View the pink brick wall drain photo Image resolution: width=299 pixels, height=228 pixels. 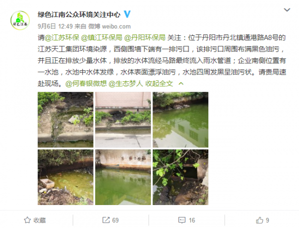[123, 120]
